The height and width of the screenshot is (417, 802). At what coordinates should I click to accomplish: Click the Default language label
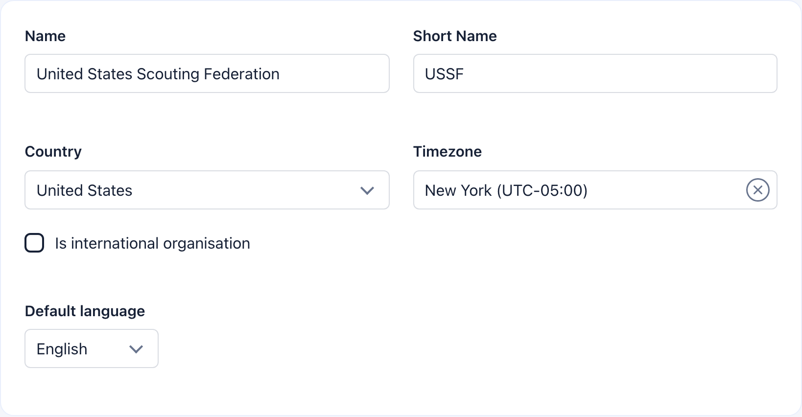84,311
